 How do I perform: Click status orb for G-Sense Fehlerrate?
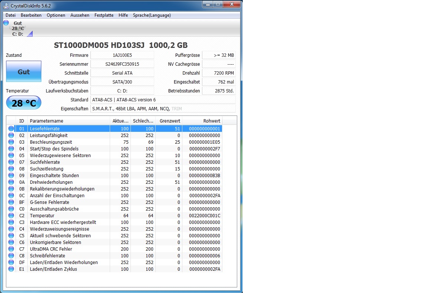pyautogui.click(x=11, y=202)
